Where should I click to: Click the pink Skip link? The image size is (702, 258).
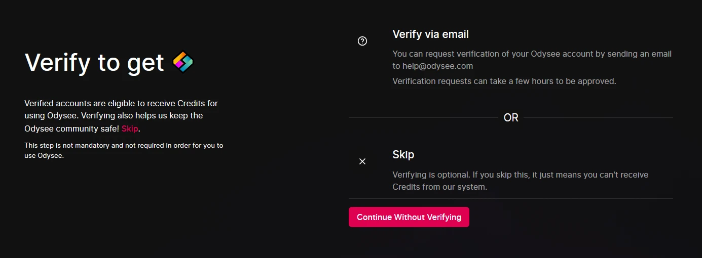click(130, 128)
